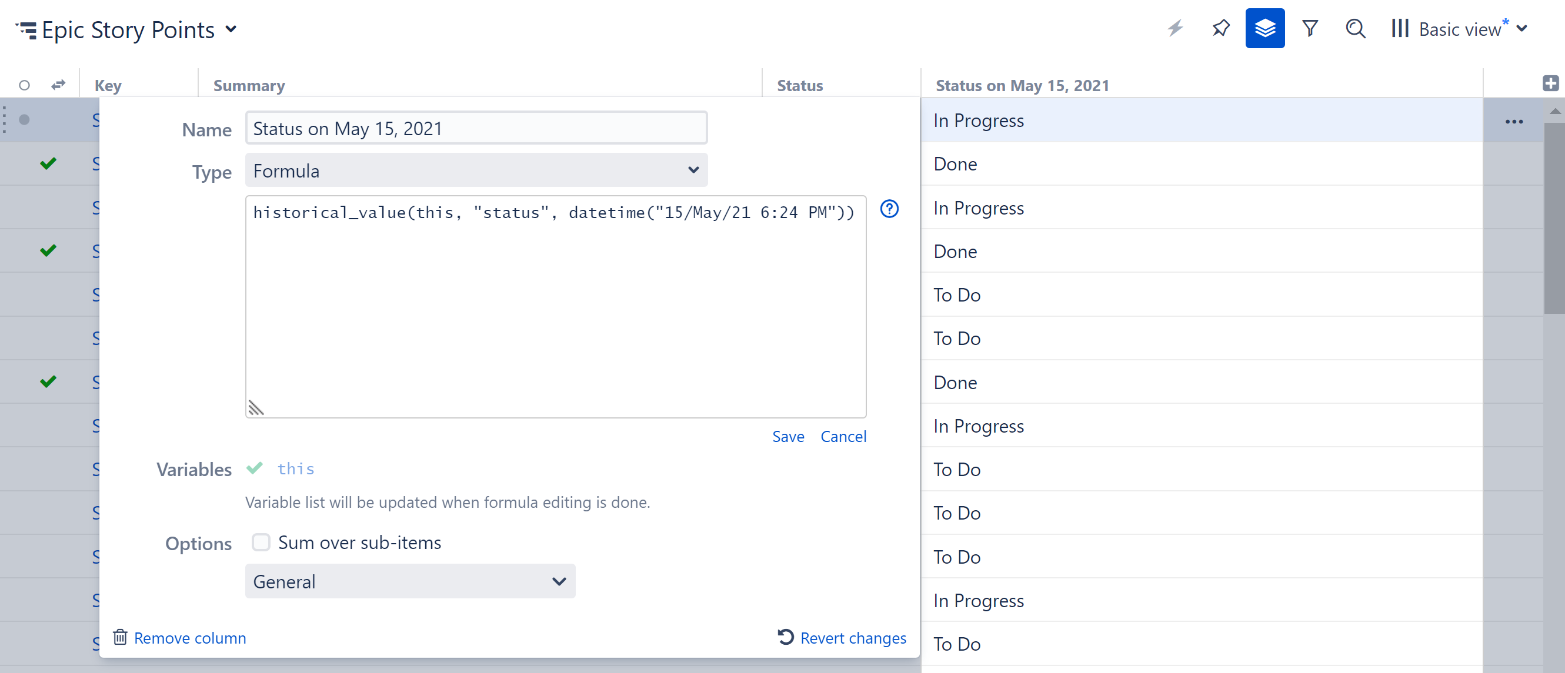Viewport: 1565px width, 673px height.
Task: Click the Save button
Action: 789,436
